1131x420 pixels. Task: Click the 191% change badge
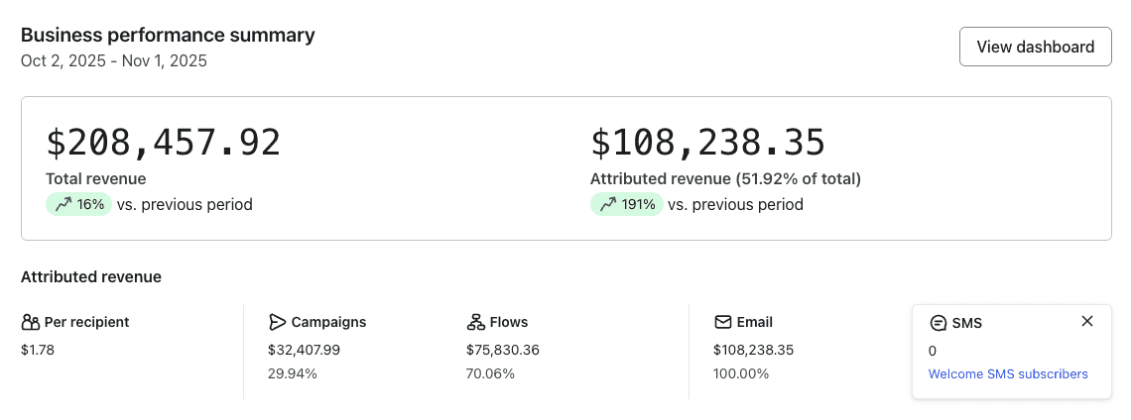(x=627, y=205)
